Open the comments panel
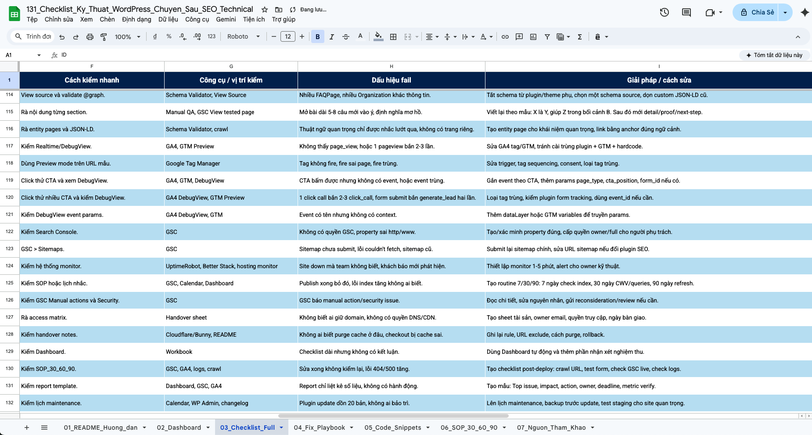The height and width of the screenshot is (435, 812). click(686, 12)
